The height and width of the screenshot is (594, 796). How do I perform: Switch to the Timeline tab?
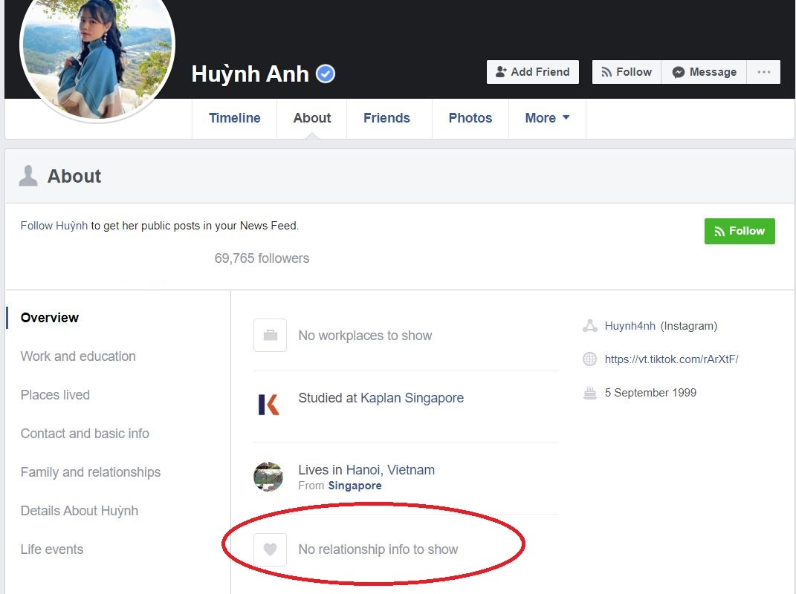(x=234, y=117)
